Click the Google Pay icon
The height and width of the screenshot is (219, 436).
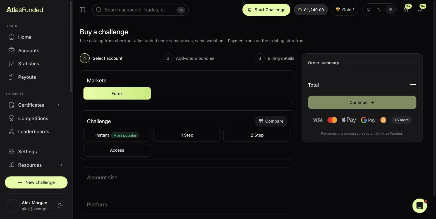pyautogui.click(x=368, y=120)
